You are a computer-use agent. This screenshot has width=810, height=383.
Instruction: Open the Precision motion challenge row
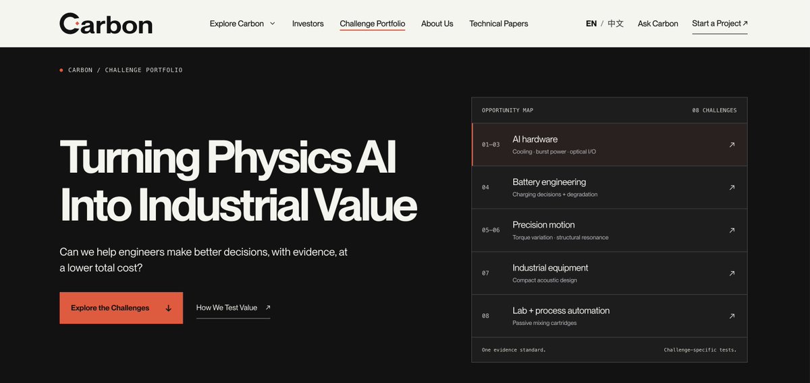[610, 230]
